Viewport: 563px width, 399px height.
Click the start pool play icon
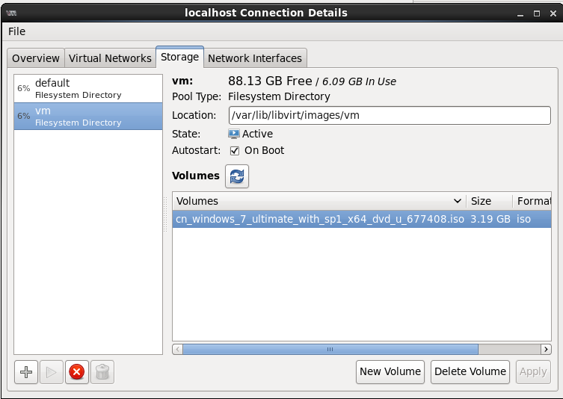(x=52, y=372)
